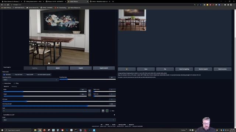
Task: Click the img2img source image with painting
Action: (x=59, y=37)
